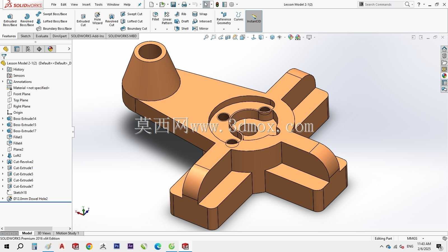Open the FeatureManager design tree tab
Image resolution: width=448 pixels, height=252 pixels.
pyautogui.click(x=6, y=49)
